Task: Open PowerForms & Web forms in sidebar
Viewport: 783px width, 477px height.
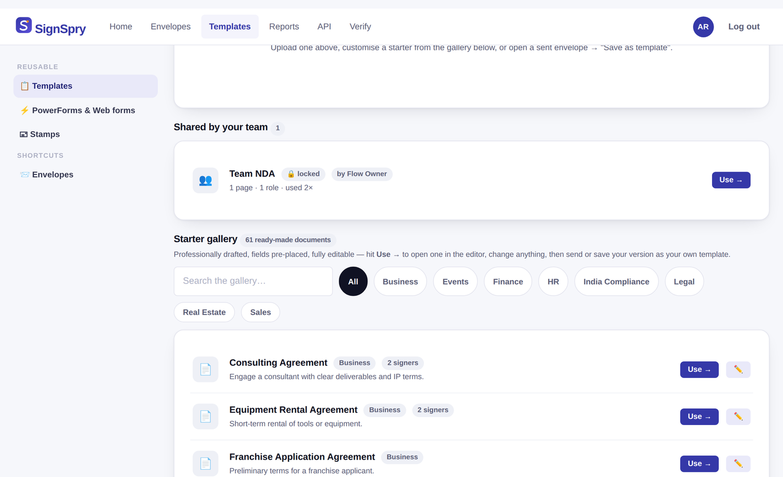Action: [86, 110]
